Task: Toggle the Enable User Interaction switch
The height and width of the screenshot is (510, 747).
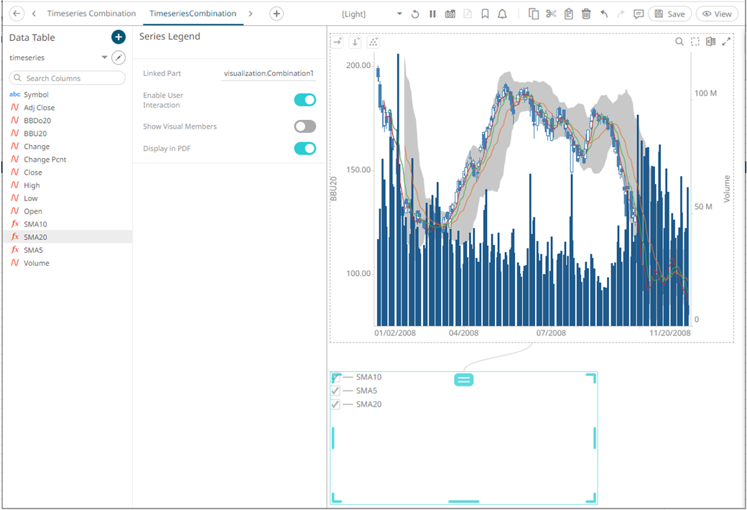Action: tap(305, 100)
